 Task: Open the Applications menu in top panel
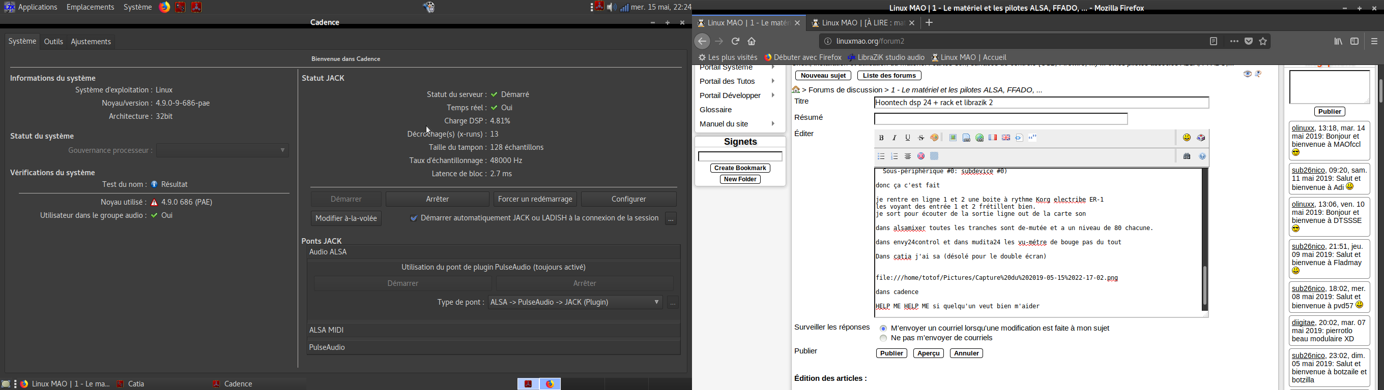[x=31, y=8]
